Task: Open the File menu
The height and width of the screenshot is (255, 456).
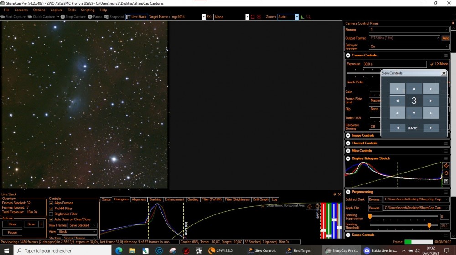Action: (x=7, y=10)
